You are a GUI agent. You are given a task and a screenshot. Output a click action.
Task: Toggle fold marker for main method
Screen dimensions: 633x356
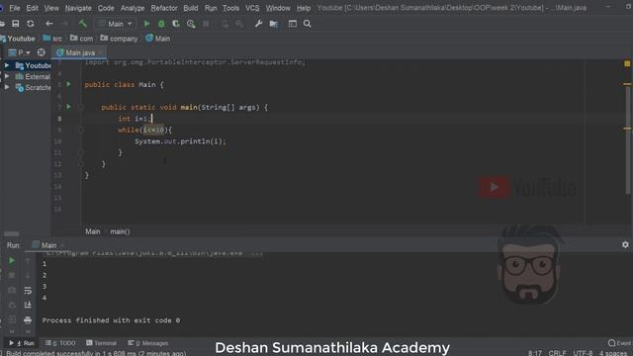81,108
